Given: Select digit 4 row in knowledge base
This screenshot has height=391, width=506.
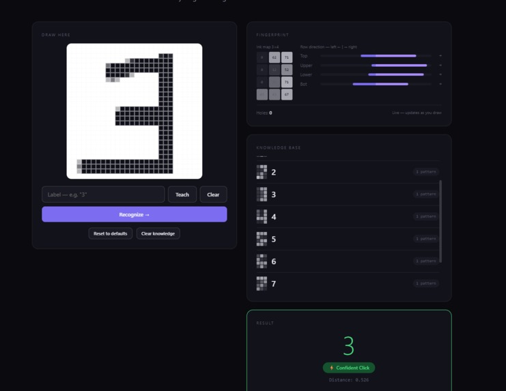Looking at the screenshot, I should pos(348,216).
